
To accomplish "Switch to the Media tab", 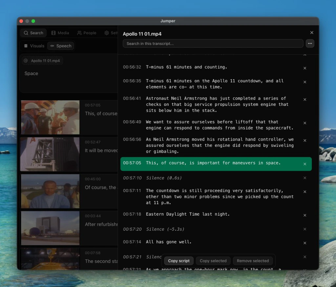I will pos(60,33).
